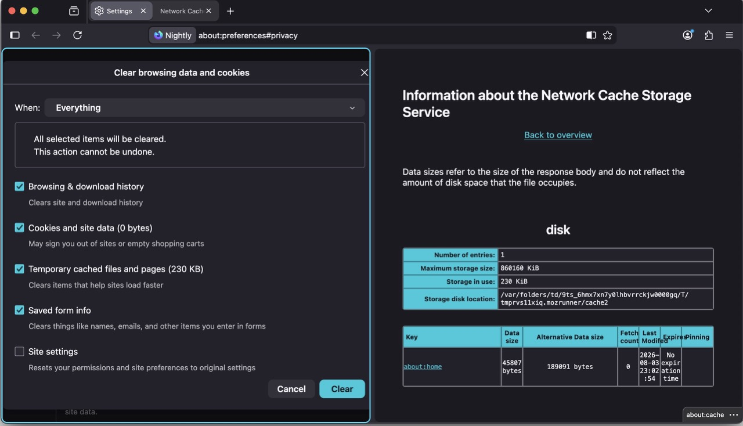743x426 pixels.
Task: Click the about:cache label in the corner
Action: (x=705, y=415)
